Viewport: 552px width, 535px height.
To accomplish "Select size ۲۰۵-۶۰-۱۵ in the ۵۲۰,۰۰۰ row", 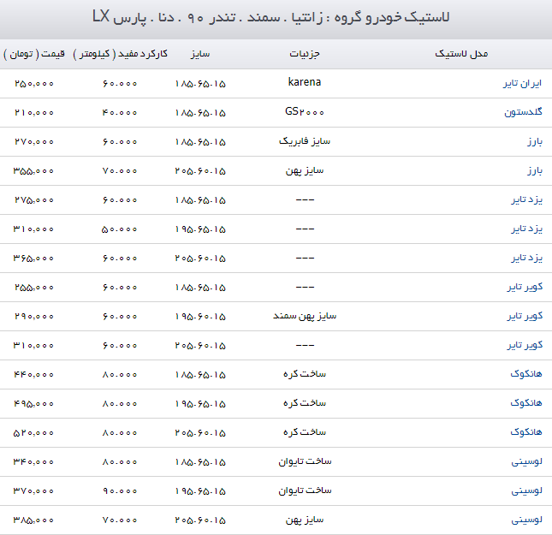I will tap(200, 433).
